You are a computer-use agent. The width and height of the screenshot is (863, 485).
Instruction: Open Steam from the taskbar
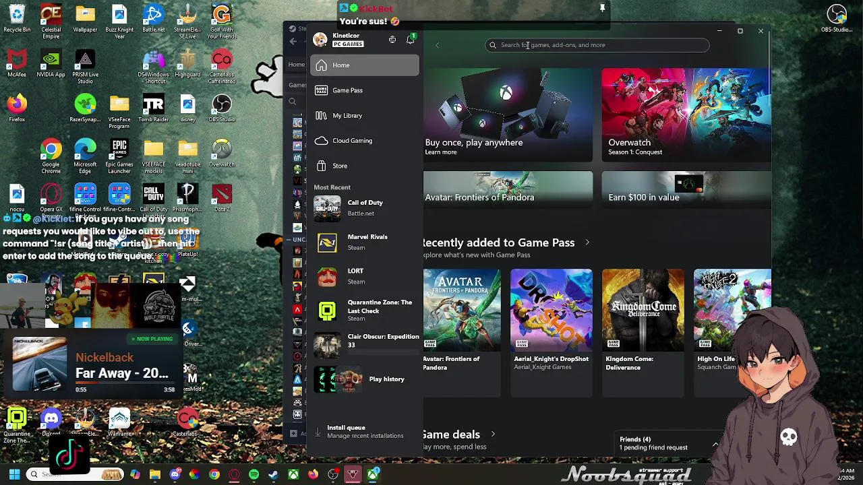(x=273, y=475)
